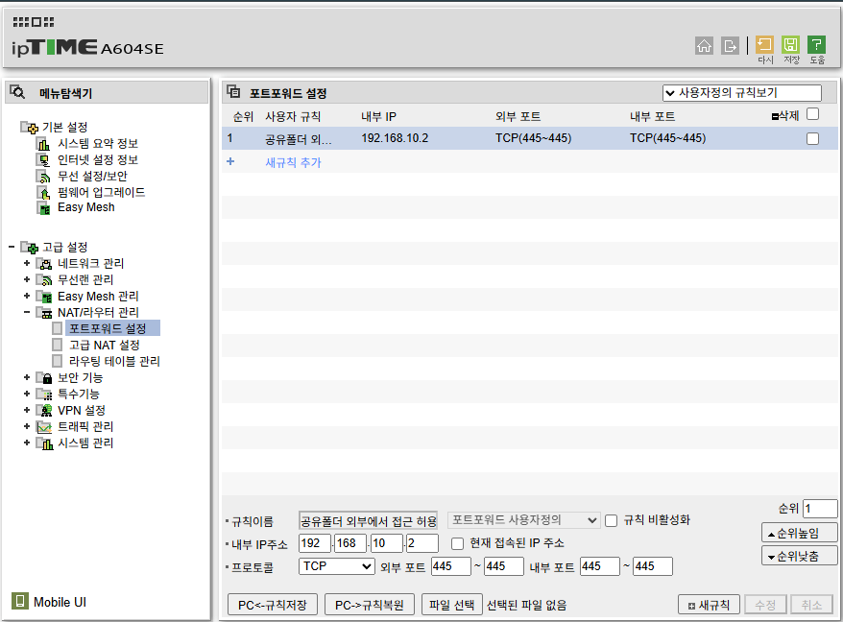Select the 192.168.10.2 rule row cell
The image size is (843, 622).
[x=395, y=138]
